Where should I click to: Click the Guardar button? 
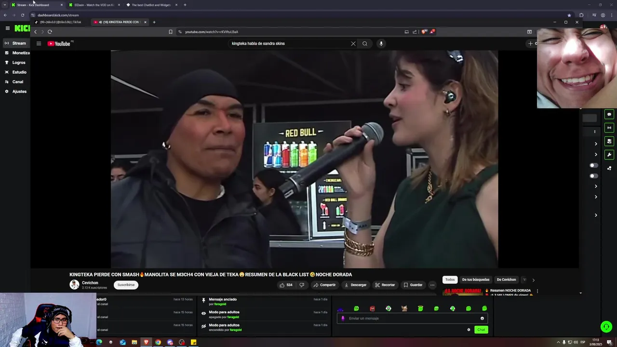pyautogui.click(x=413, y=285)
